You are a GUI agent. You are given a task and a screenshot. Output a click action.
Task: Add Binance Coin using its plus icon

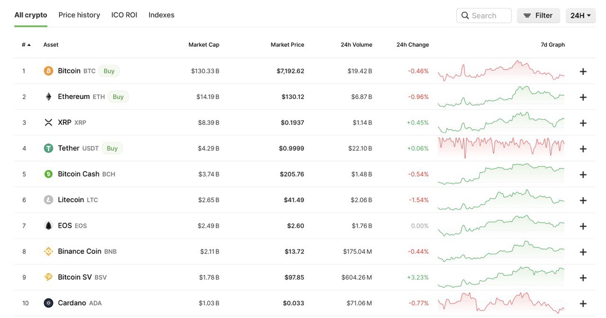[583, 252]
